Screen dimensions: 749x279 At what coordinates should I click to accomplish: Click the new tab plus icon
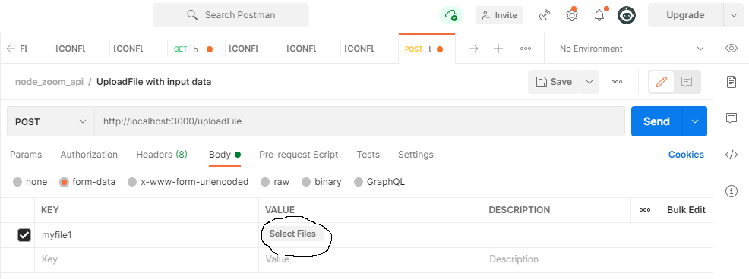(x=498, y=49)
